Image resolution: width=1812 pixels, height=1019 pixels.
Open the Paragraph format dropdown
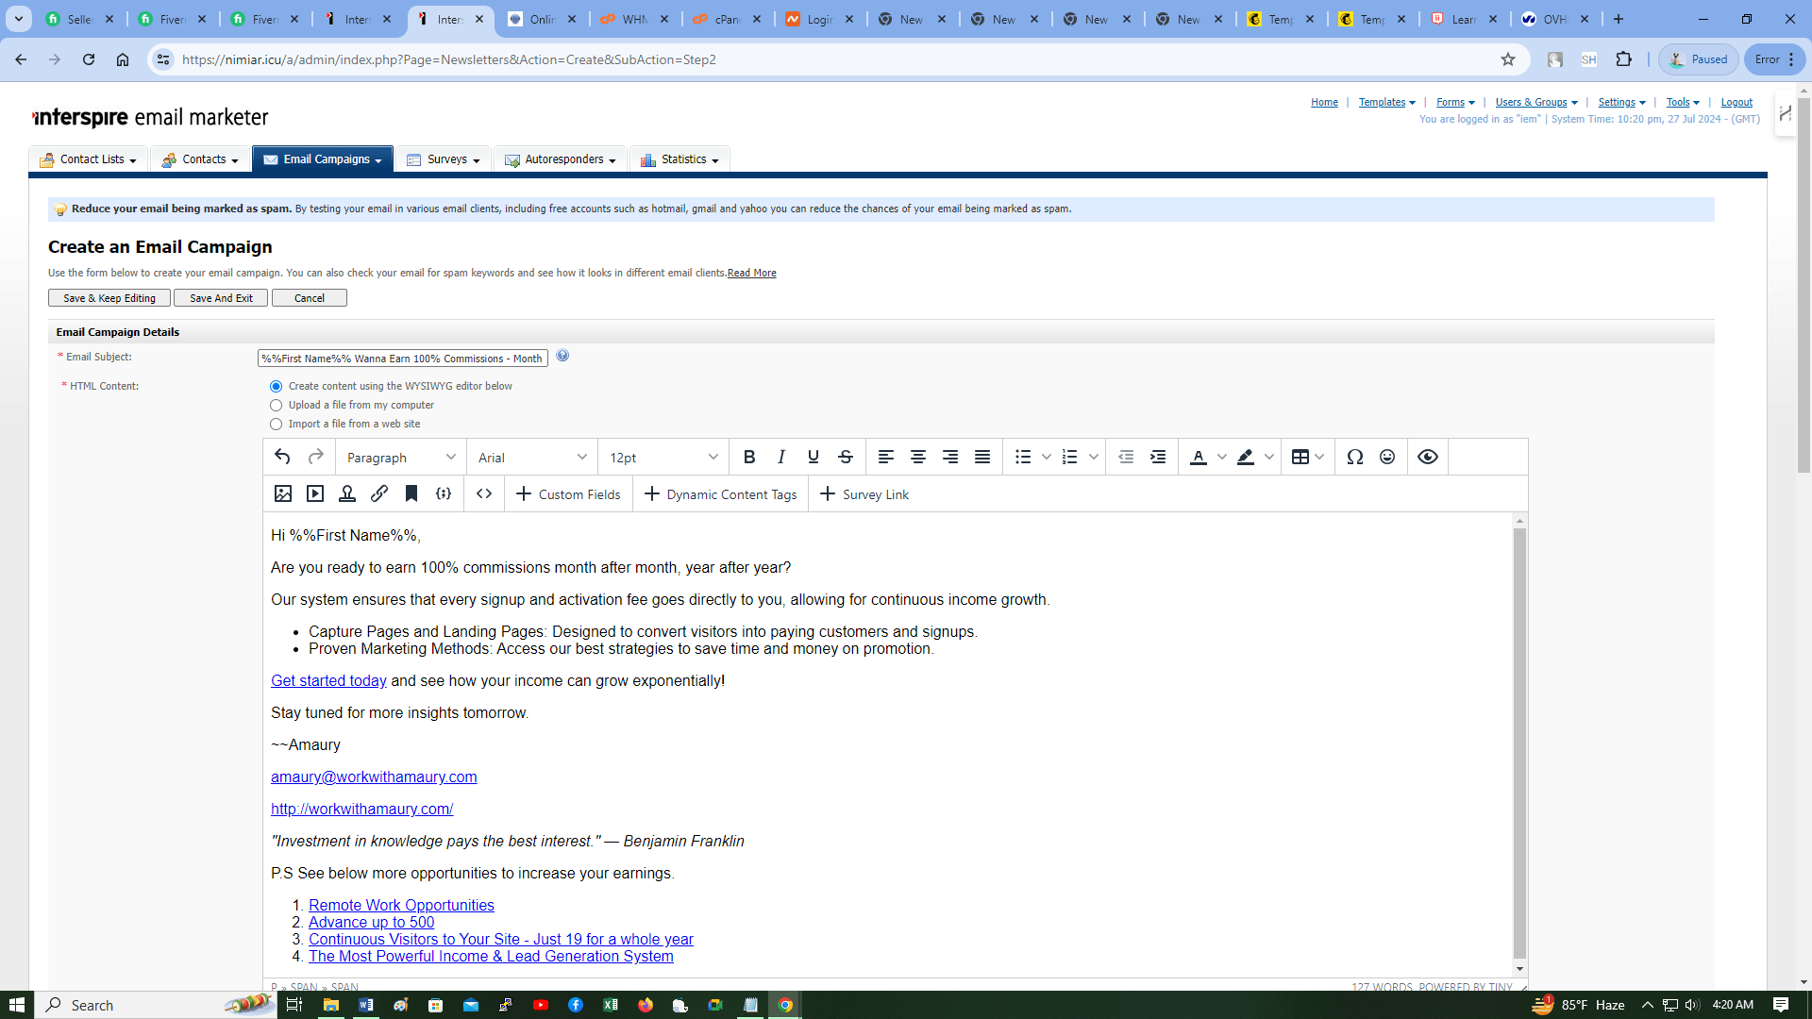click(x=401, y=458)
